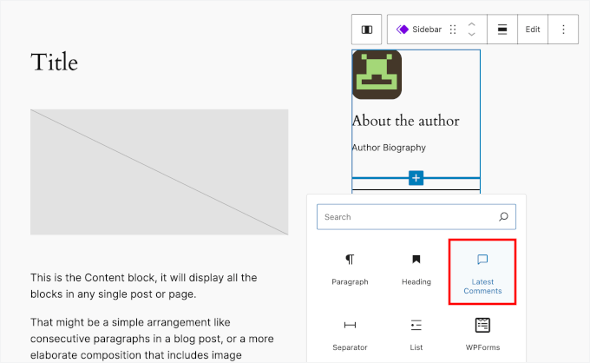Click the purple Sidebar template part icon

coord(403,30)
